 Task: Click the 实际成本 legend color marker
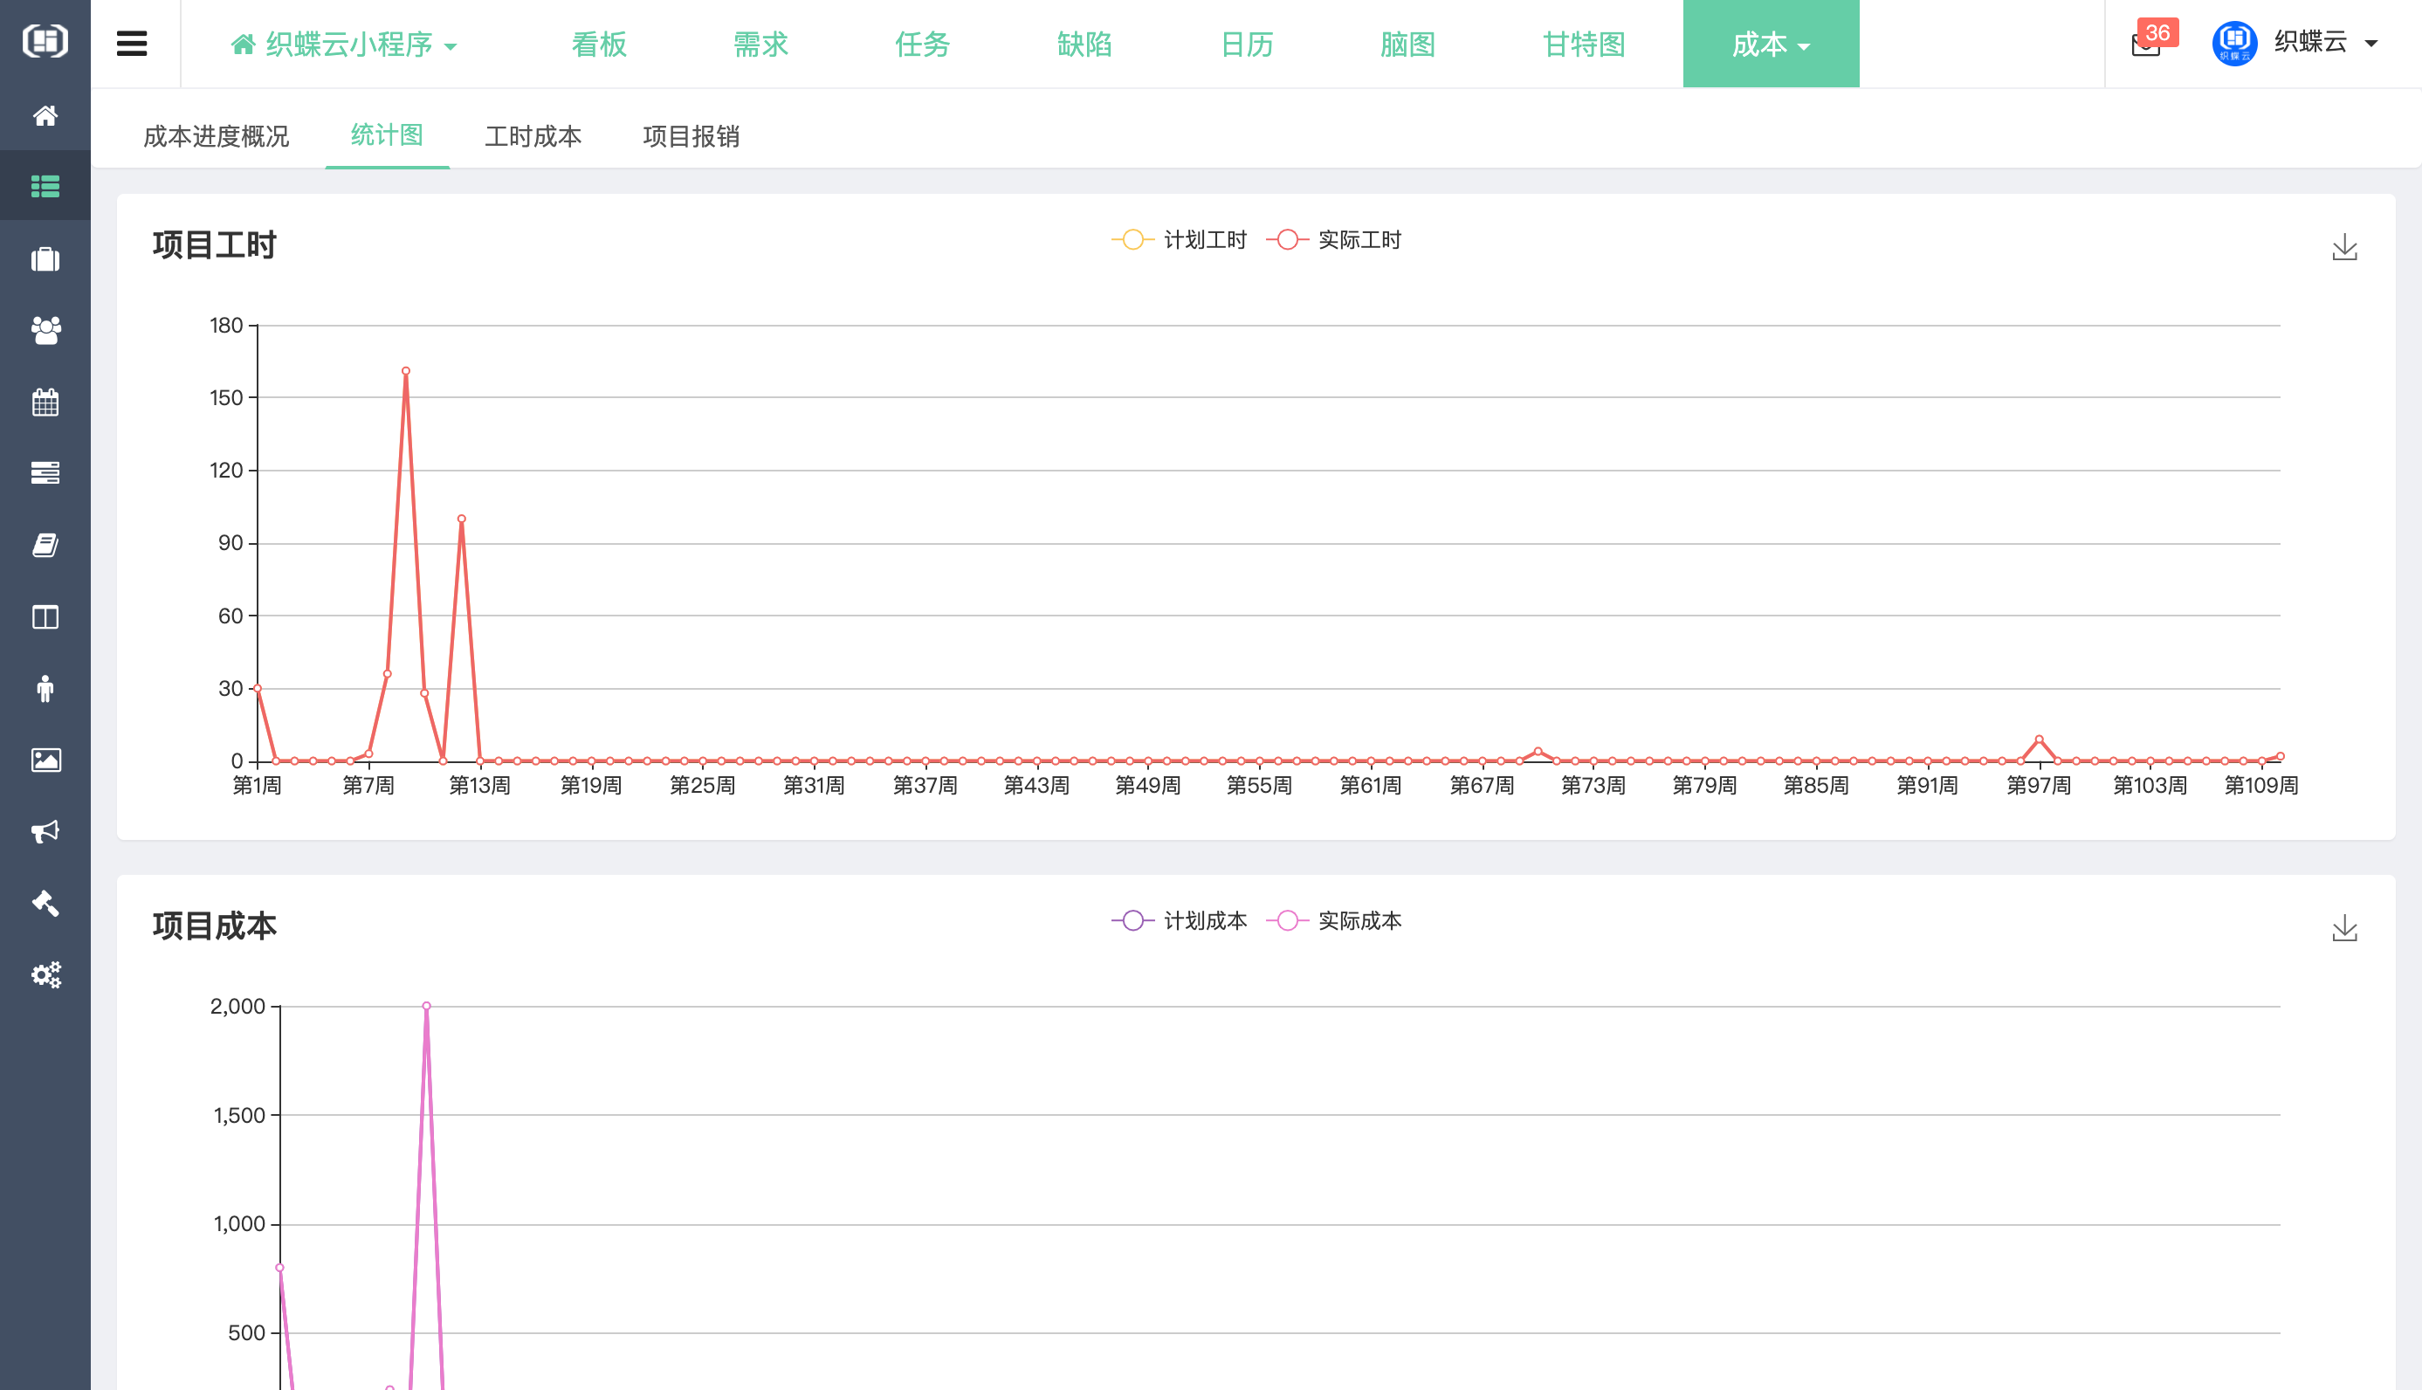(x=1287, y=920)
